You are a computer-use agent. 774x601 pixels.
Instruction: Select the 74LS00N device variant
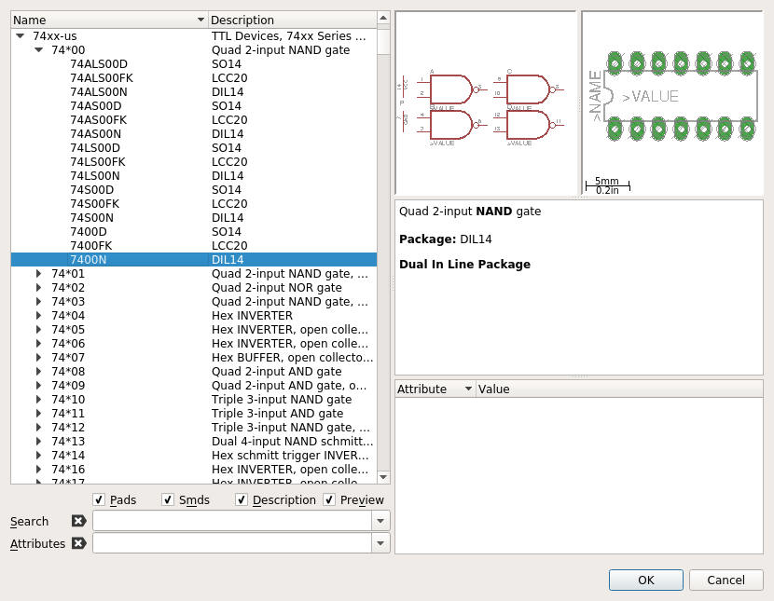[95, 175]
